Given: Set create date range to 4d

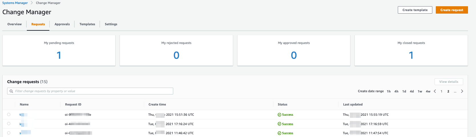Looking at the screenshot, I should click(x=412, y=91).
